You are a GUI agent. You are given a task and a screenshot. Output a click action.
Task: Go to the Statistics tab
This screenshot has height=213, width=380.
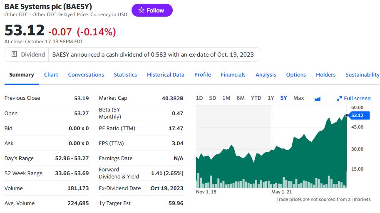click(125, 74)
